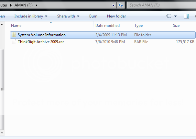Sort by the Name column header
Screen dimensions: 196x139
pos(16,26)
